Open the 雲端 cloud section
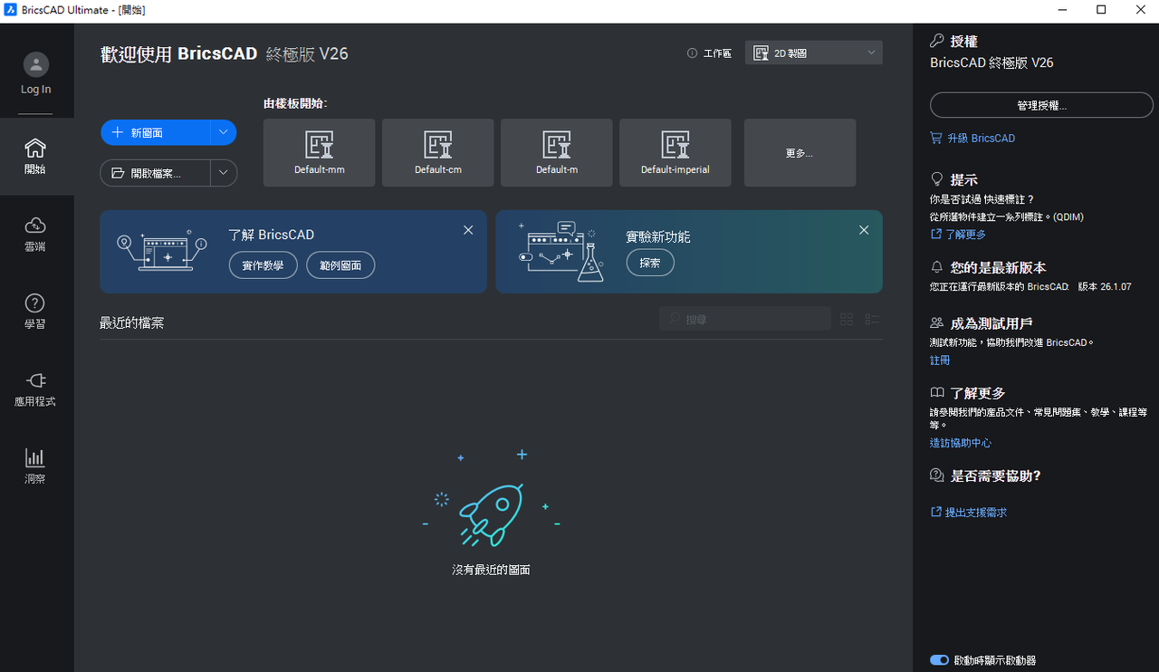1159x672 pixels. (x=36, y=234)
